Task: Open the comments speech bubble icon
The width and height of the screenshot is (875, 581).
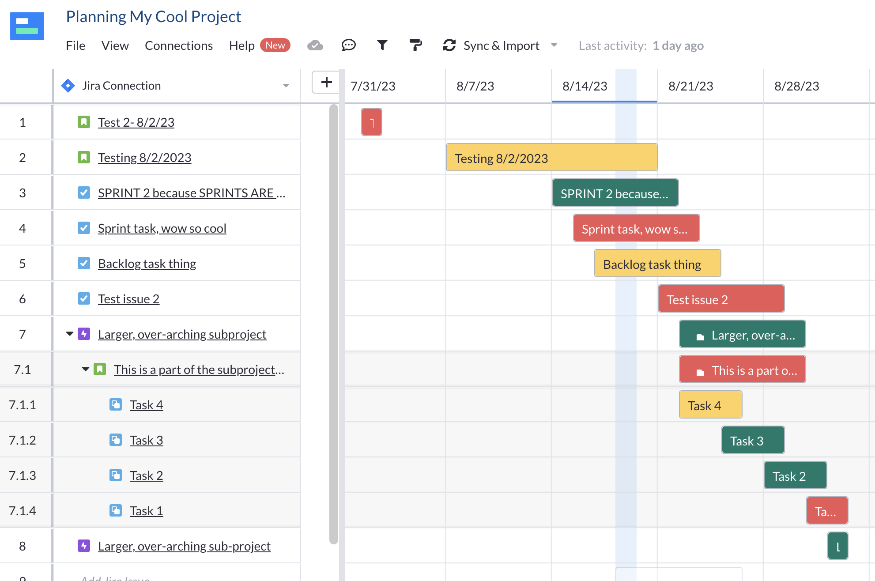Action: pyautogui.click(x=349, y=45)
